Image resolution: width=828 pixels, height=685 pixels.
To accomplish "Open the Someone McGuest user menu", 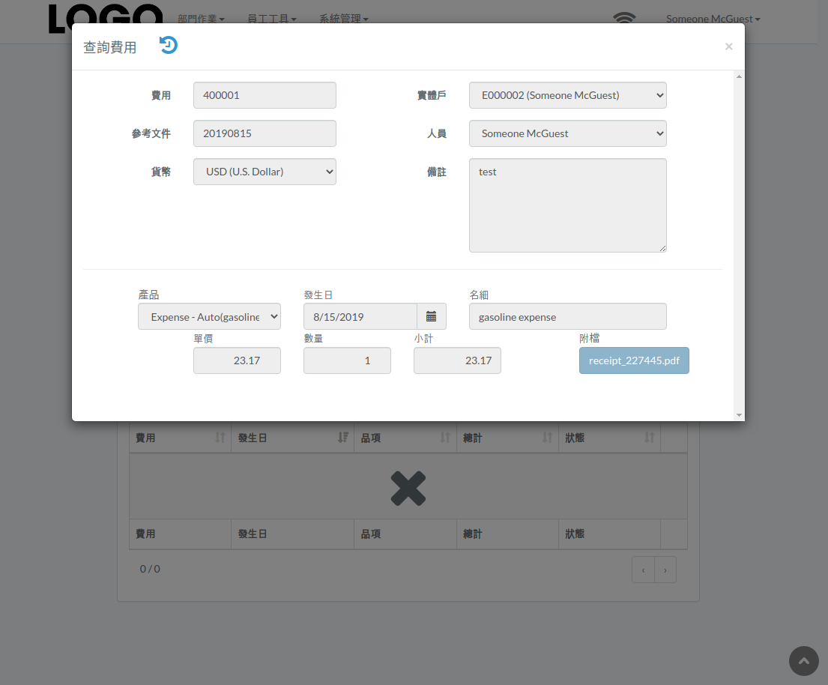I will click(713, 19).
